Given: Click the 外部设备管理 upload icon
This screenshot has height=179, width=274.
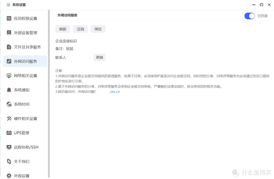Looking at the screenshot, I should [x=9, y=33].
